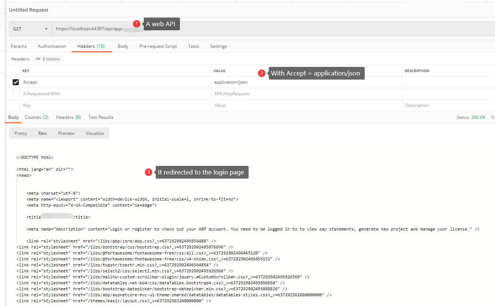Click the Untitled Request title

28,10
